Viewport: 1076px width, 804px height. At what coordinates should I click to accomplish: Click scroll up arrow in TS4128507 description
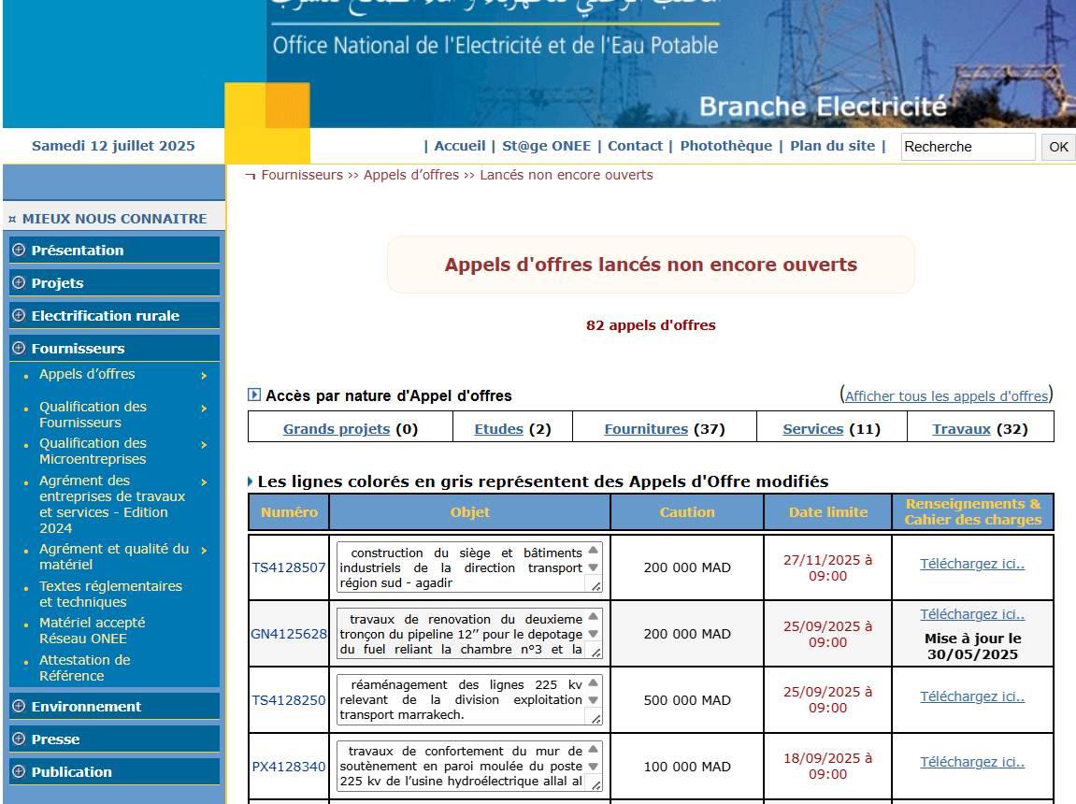click(593, 550)
